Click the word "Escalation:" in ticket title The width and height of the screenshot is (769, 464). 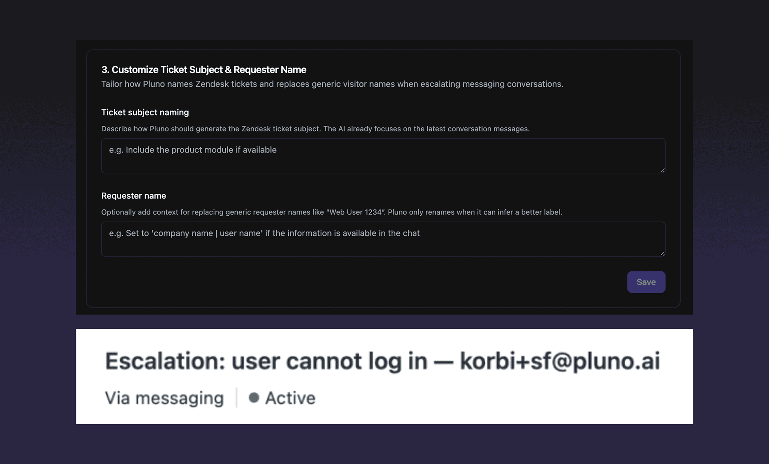click(x=165, y=361)
